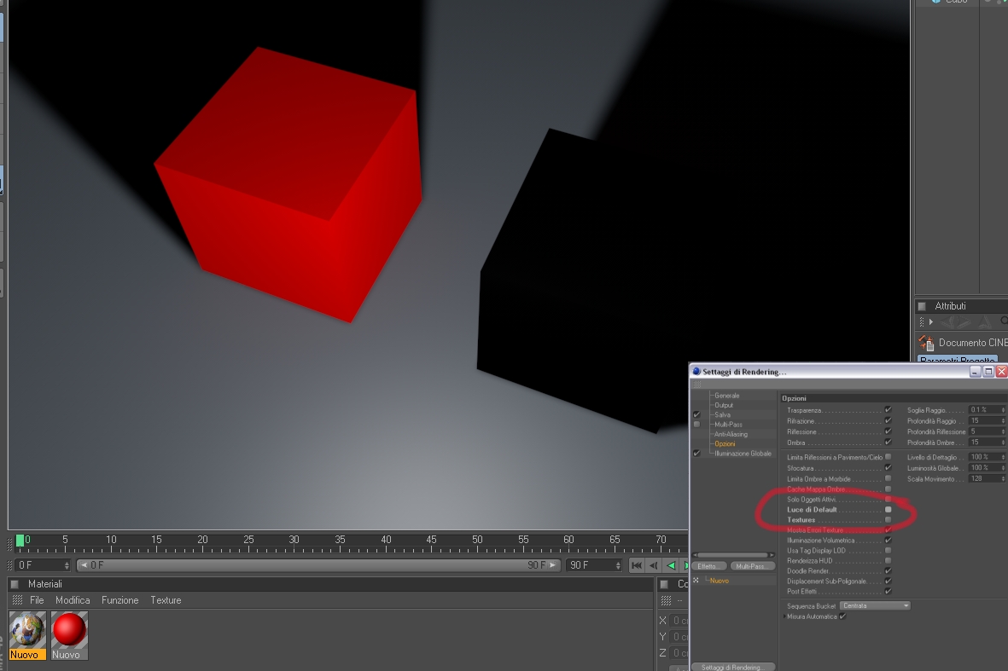Open the Texture menu in Materiali

(x=166, y=600)
